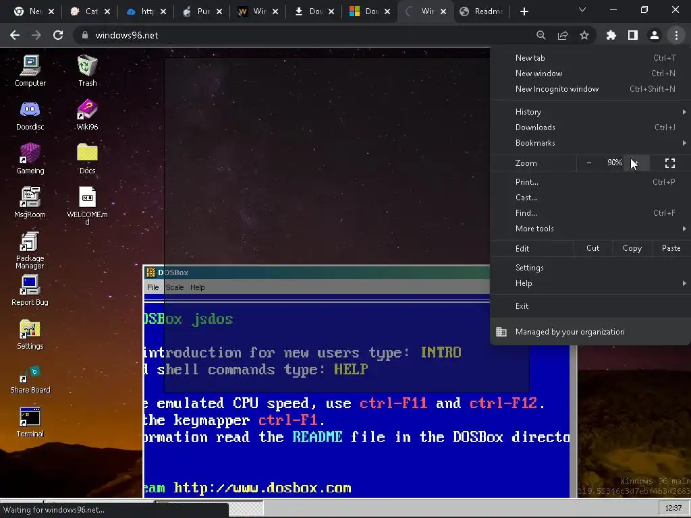Expand the More tools submenu

click(590, 229)
